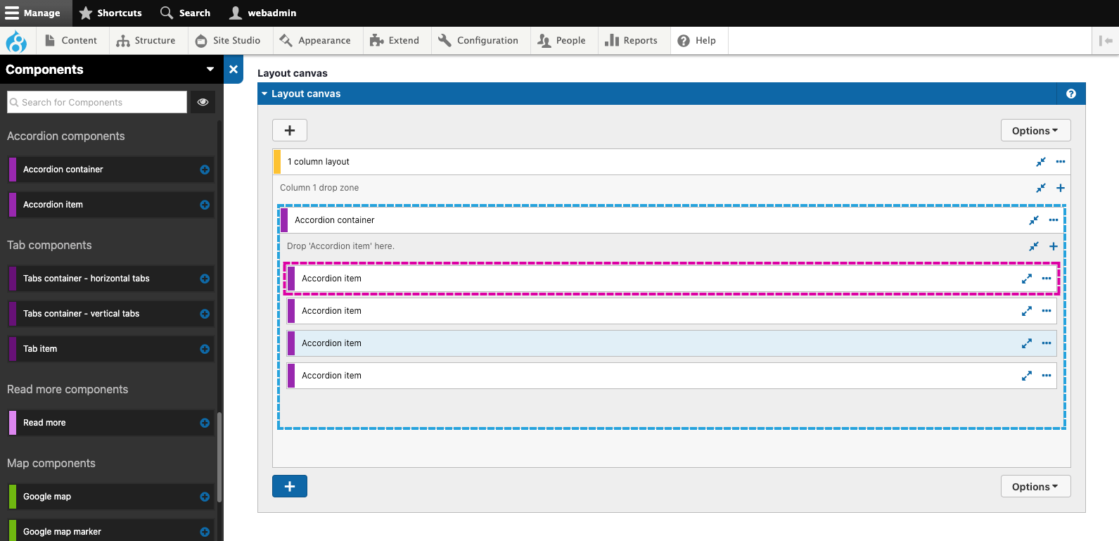Open the top Options dropdown

[x=1035, y=131]
